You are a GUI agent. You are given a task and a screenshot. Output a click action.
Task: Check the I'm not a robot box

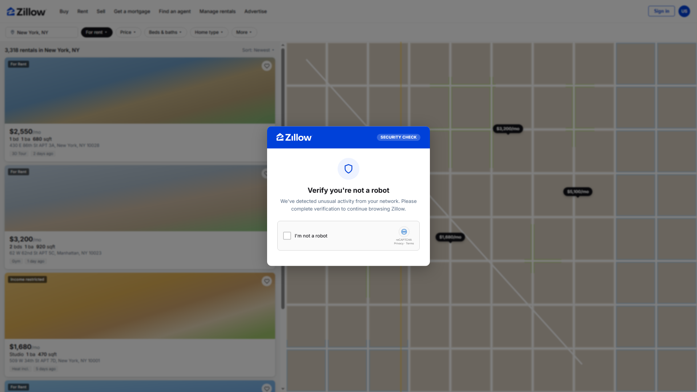[287, 236]
